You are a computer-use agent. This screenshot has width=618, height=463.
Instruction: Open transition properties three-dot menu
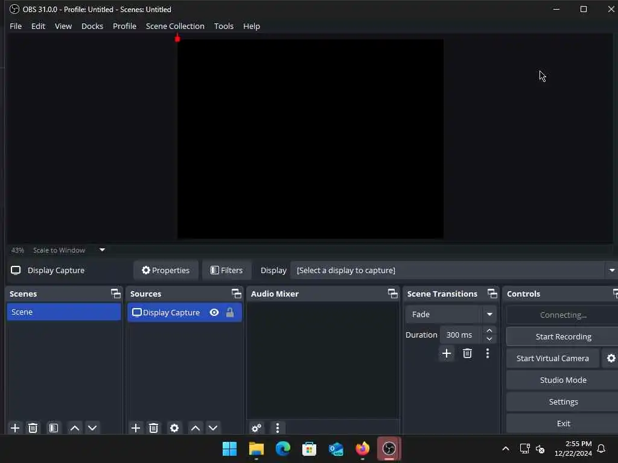pos(488,353)
